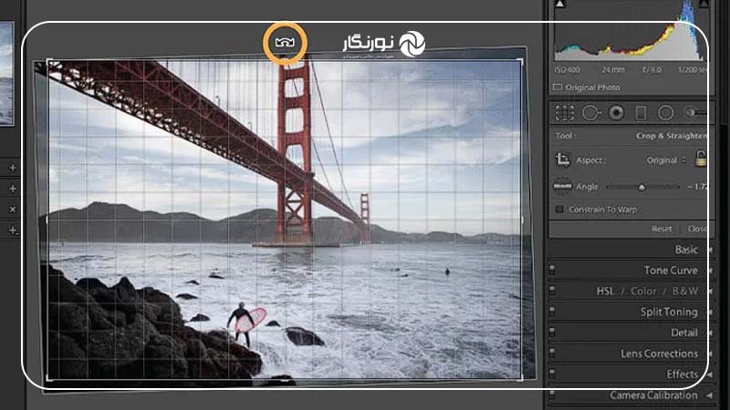Select the Crop Overlay tool icon
This screenshot has width=730, height=410.
coord(564,113)
